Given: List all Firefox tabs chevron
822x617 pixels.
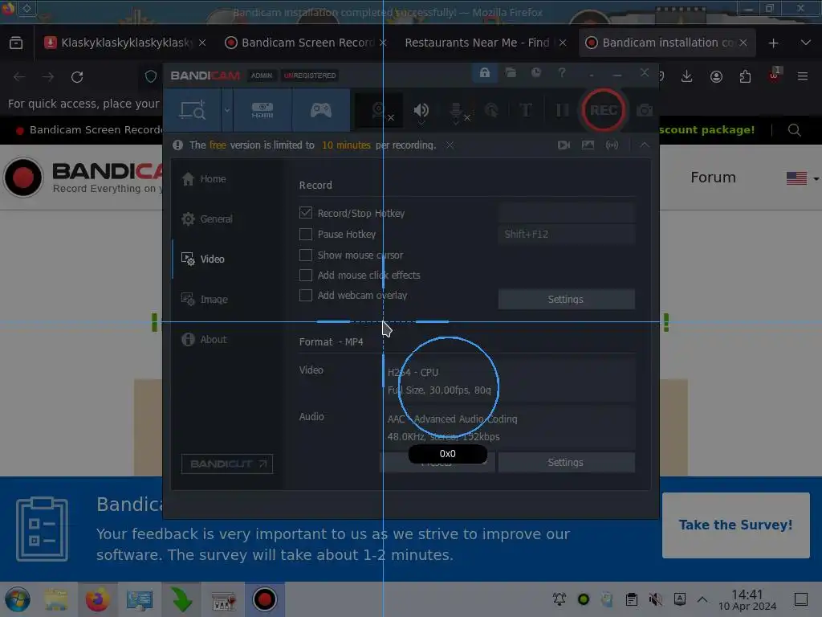Looking at the screenshot, I should pyautogui.click(x=806, y=43).
